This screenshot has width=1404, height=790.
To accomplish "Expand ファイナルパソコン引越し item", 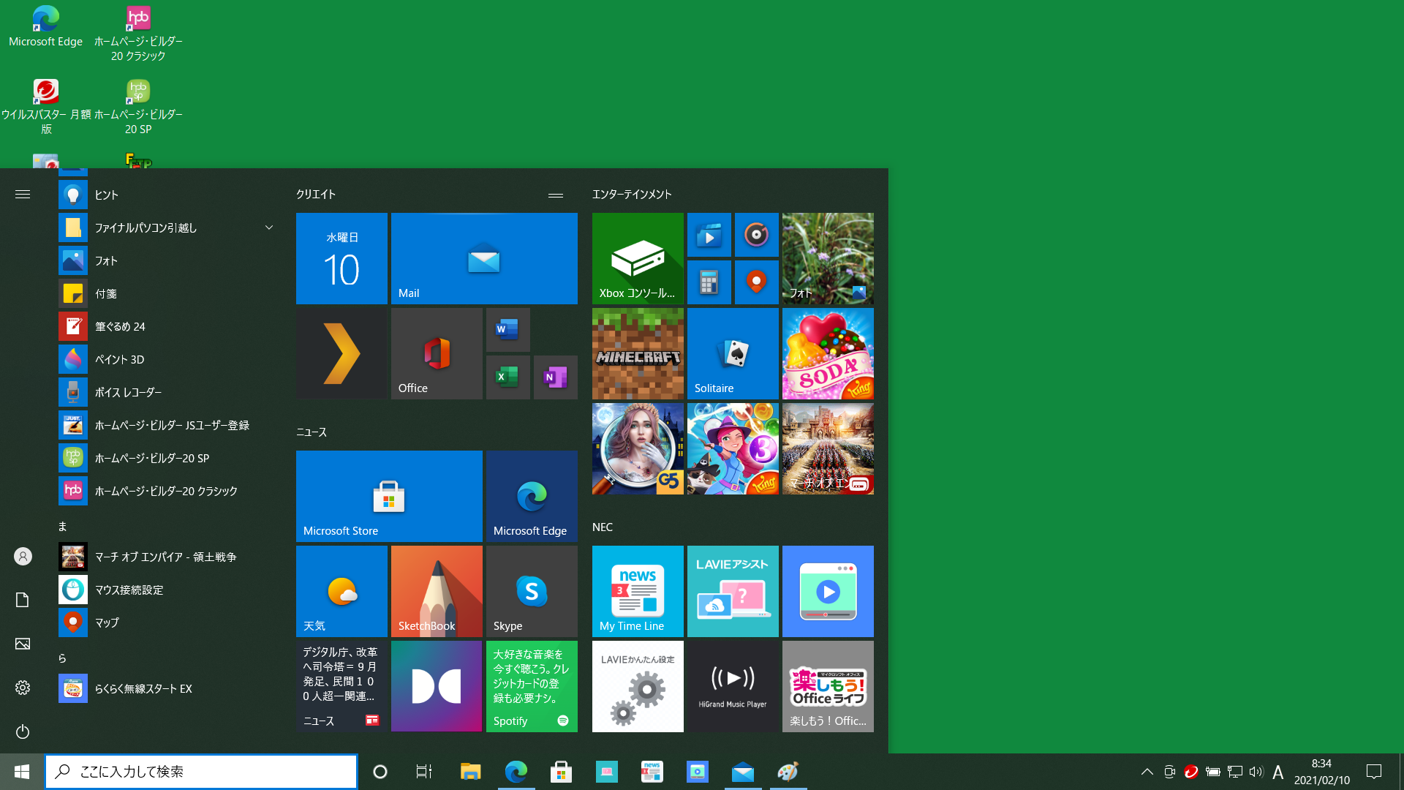I will (x=270, y=227).
